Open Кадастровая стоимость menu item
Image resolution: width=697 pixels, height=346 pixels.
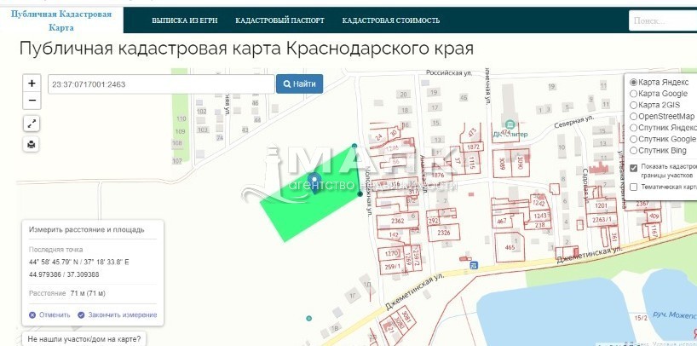click(391, 20)
